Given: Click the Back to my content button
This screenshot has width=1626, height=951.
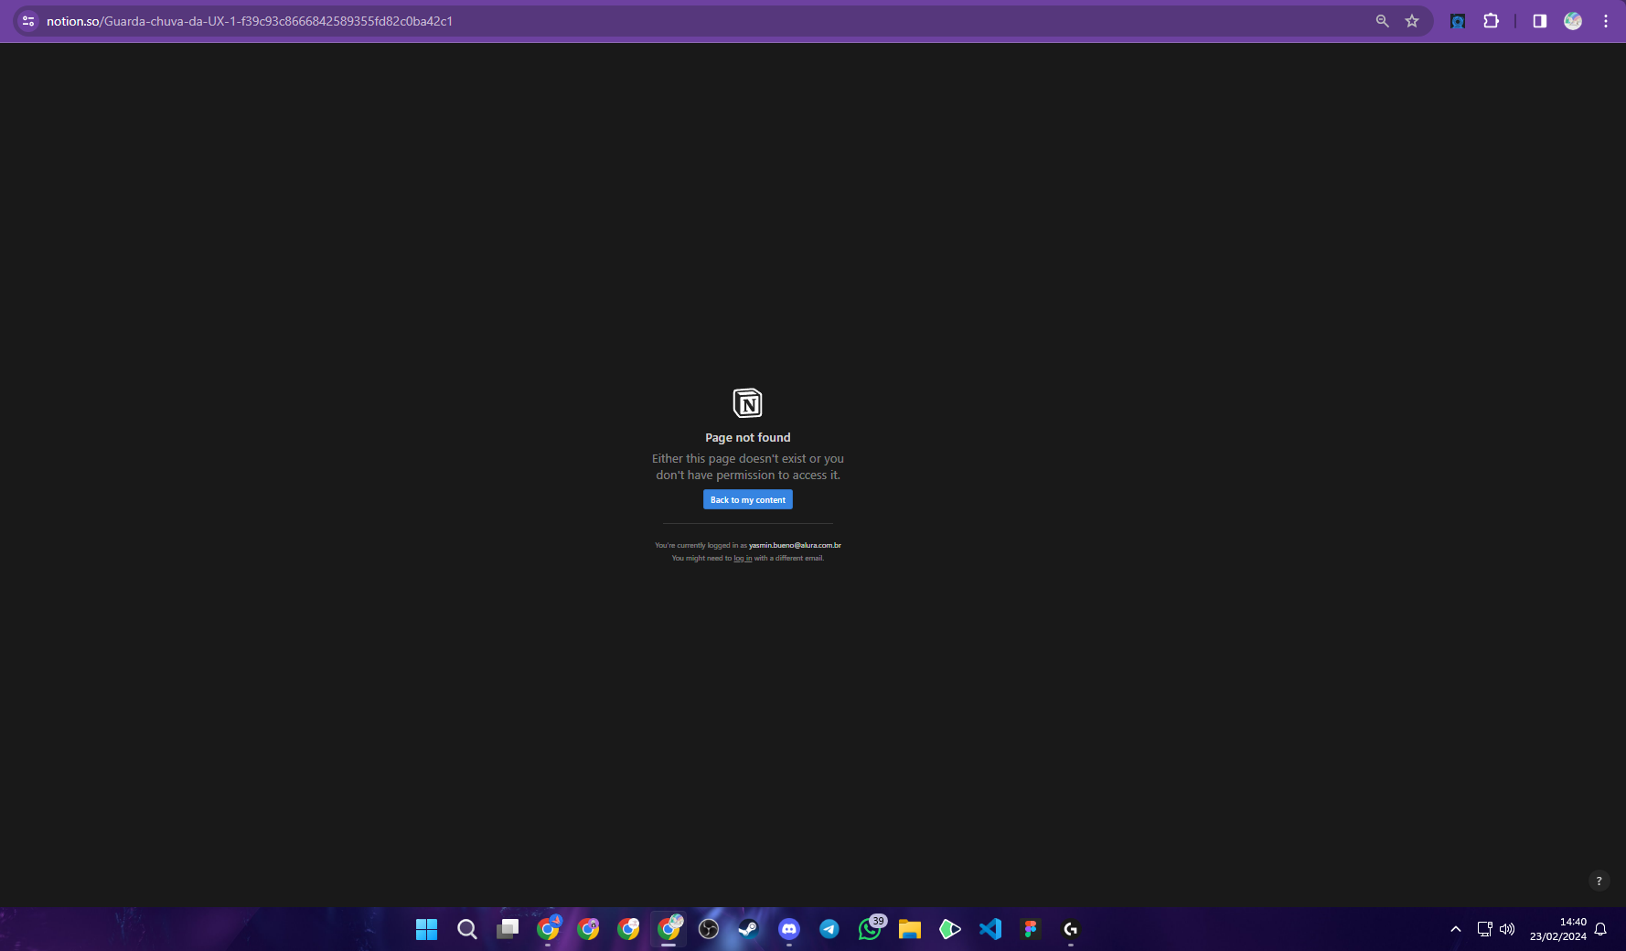Looking at the screenshot, I should tap(747, 499).
